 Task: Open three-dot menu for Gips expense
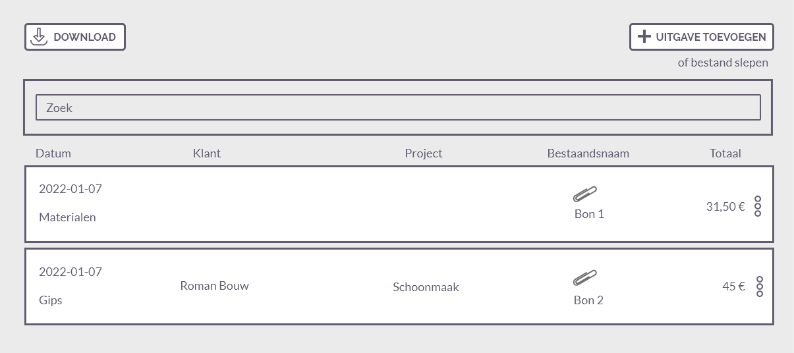759,286
